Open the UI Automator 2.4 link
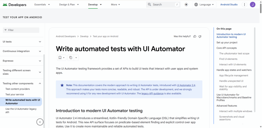The image size is (262, 128). [186, 85]
